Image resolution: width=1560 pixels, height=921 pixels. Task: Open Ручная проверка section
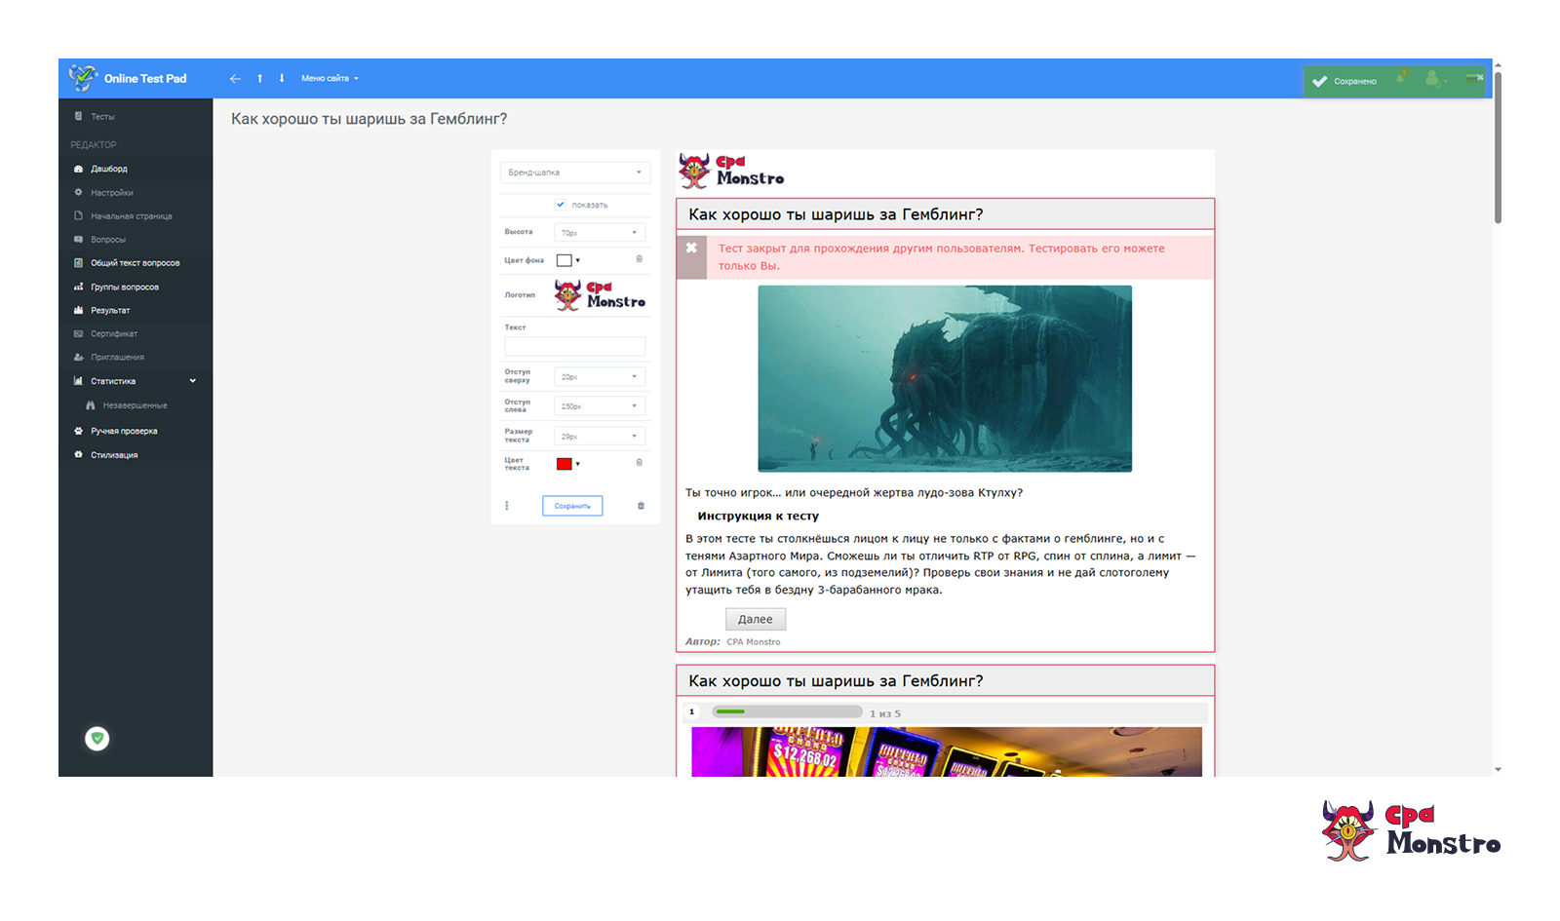(136, 431)
